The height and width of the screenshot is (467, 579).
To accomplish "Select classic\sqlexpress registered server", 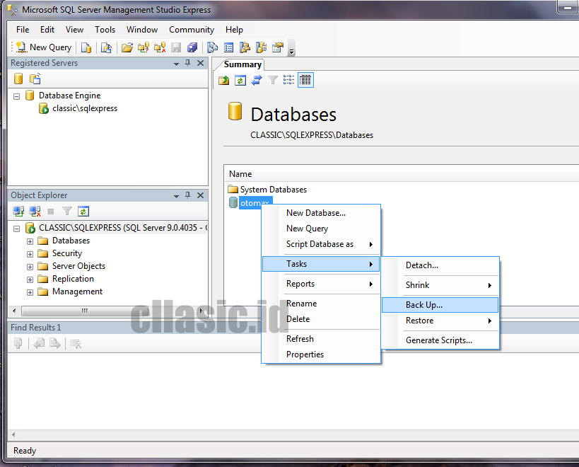I will click(85, 108).
